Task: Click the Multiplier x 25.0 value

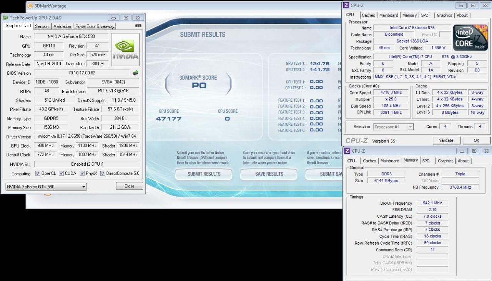Action: 391,99
